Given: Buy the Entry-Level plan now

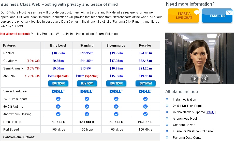Looking at the screenshot, I should 58,83.
